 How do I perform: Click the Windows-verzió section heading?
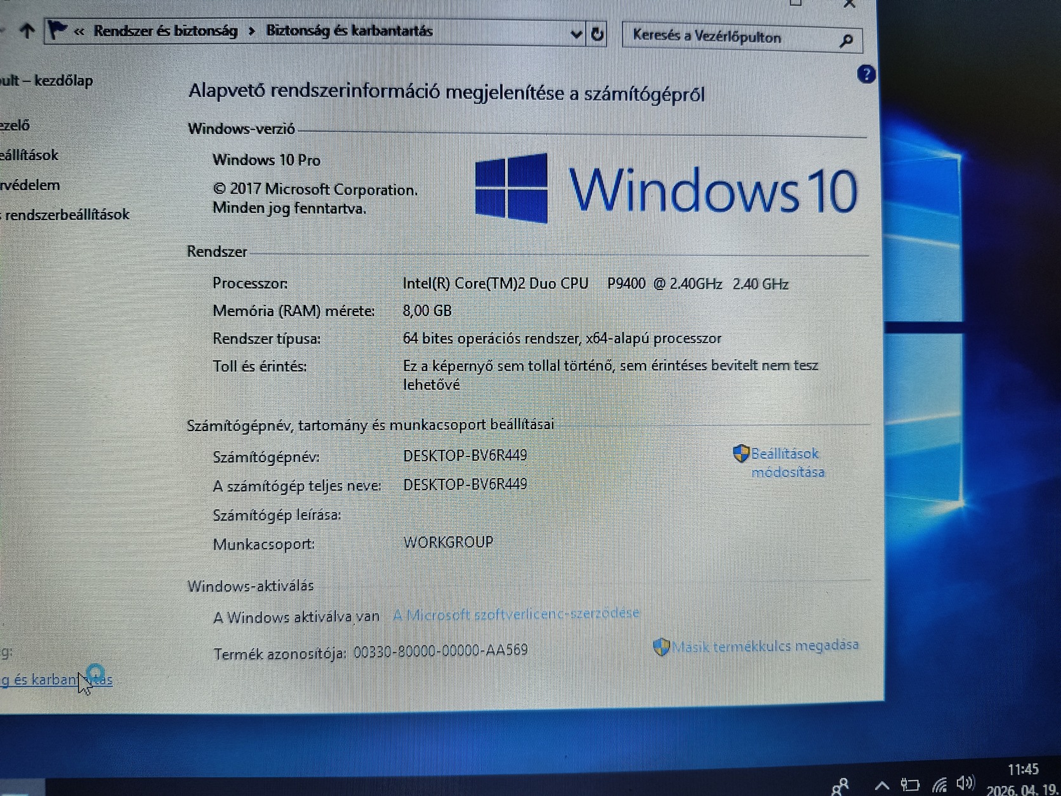241,129
